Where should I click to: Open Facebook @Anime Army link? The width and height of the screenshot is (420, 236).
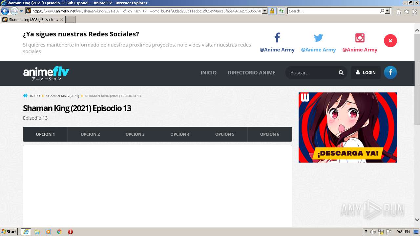pyautogui.click(x=277, y=50)
